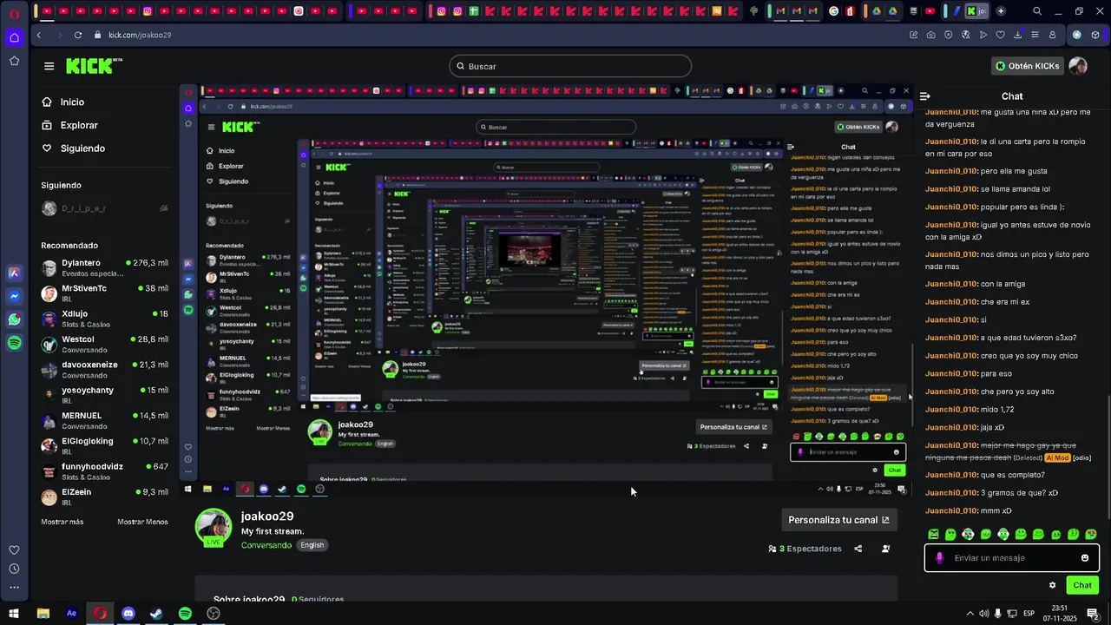Open Opera sidebar history clock icon
Screen dimensions: 1111x625
(x=14, y=569)
